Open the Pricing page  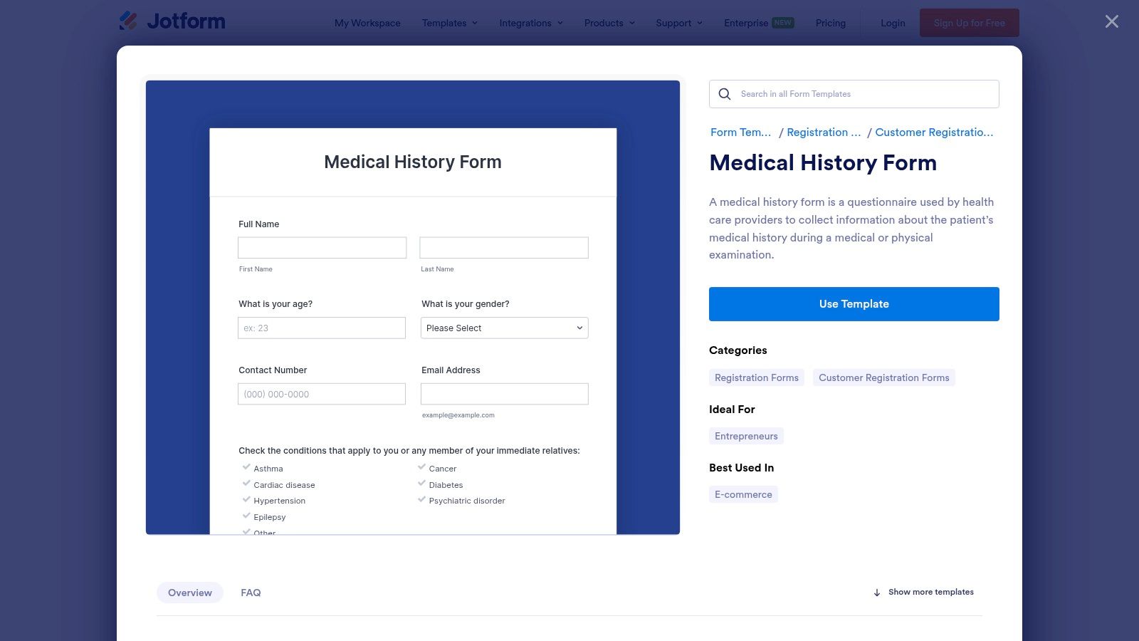coord(830,23)
